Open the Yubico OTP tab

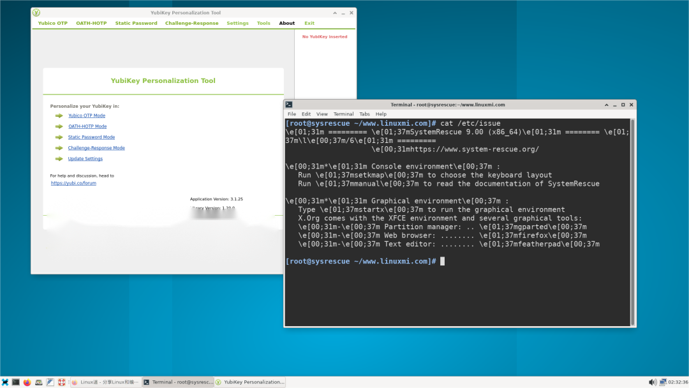(53, 23)
